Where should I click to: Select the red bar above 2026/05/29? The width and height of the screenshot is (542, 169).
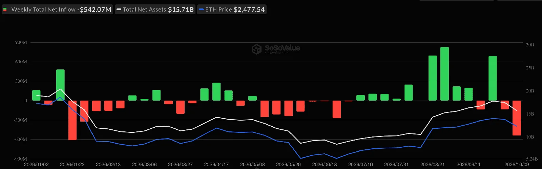(289, 108)
